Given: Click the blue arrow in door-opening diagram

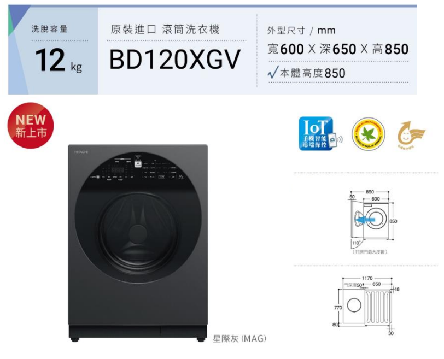Looking at the screenshot, I should 365,219.
